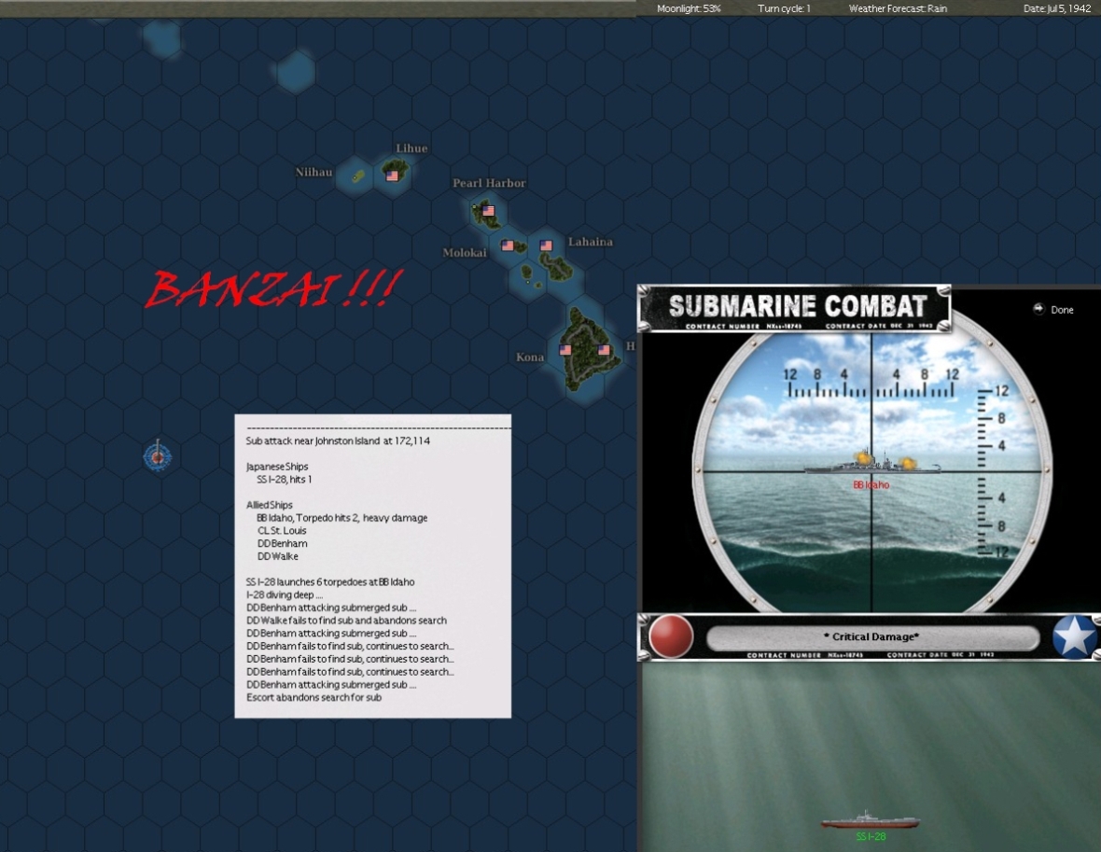Click the red BB Idaho label
This screenshot has height=852, width=1101.
point(871,484)
